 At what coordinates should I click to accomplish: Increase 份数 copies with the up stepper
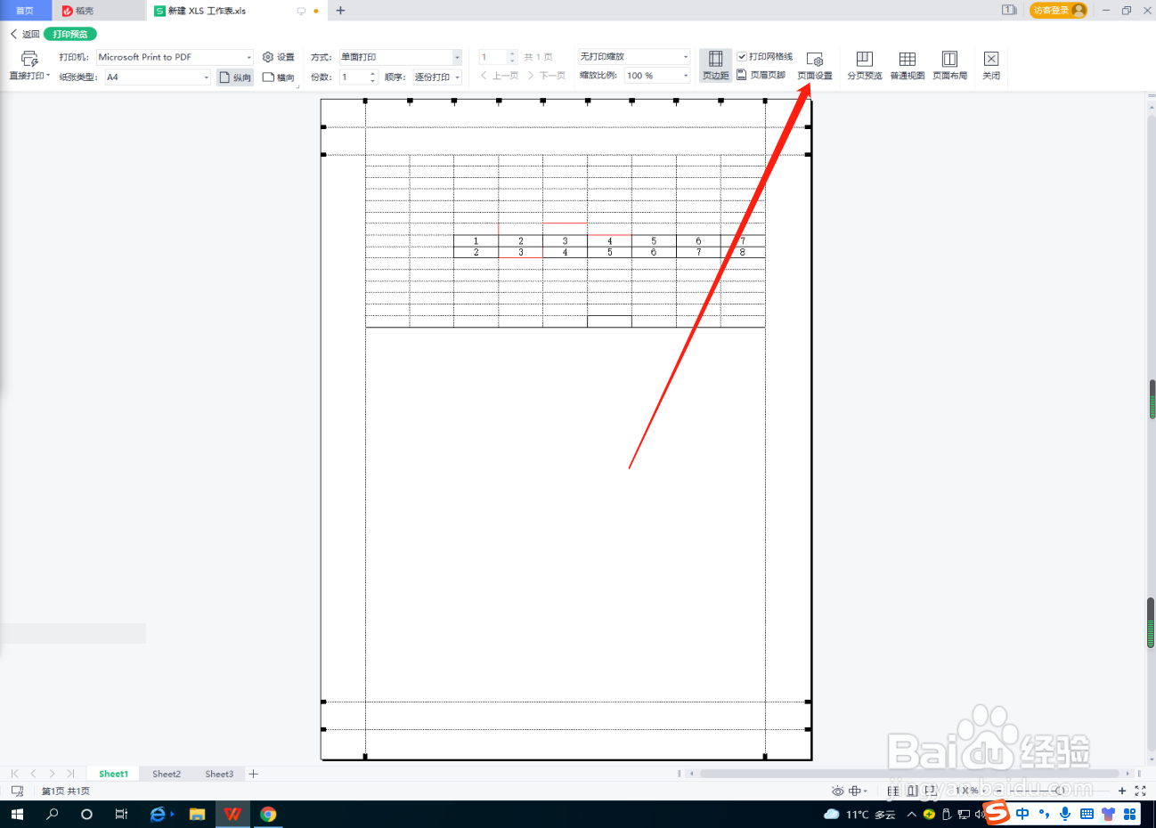[x=372, y=74]
